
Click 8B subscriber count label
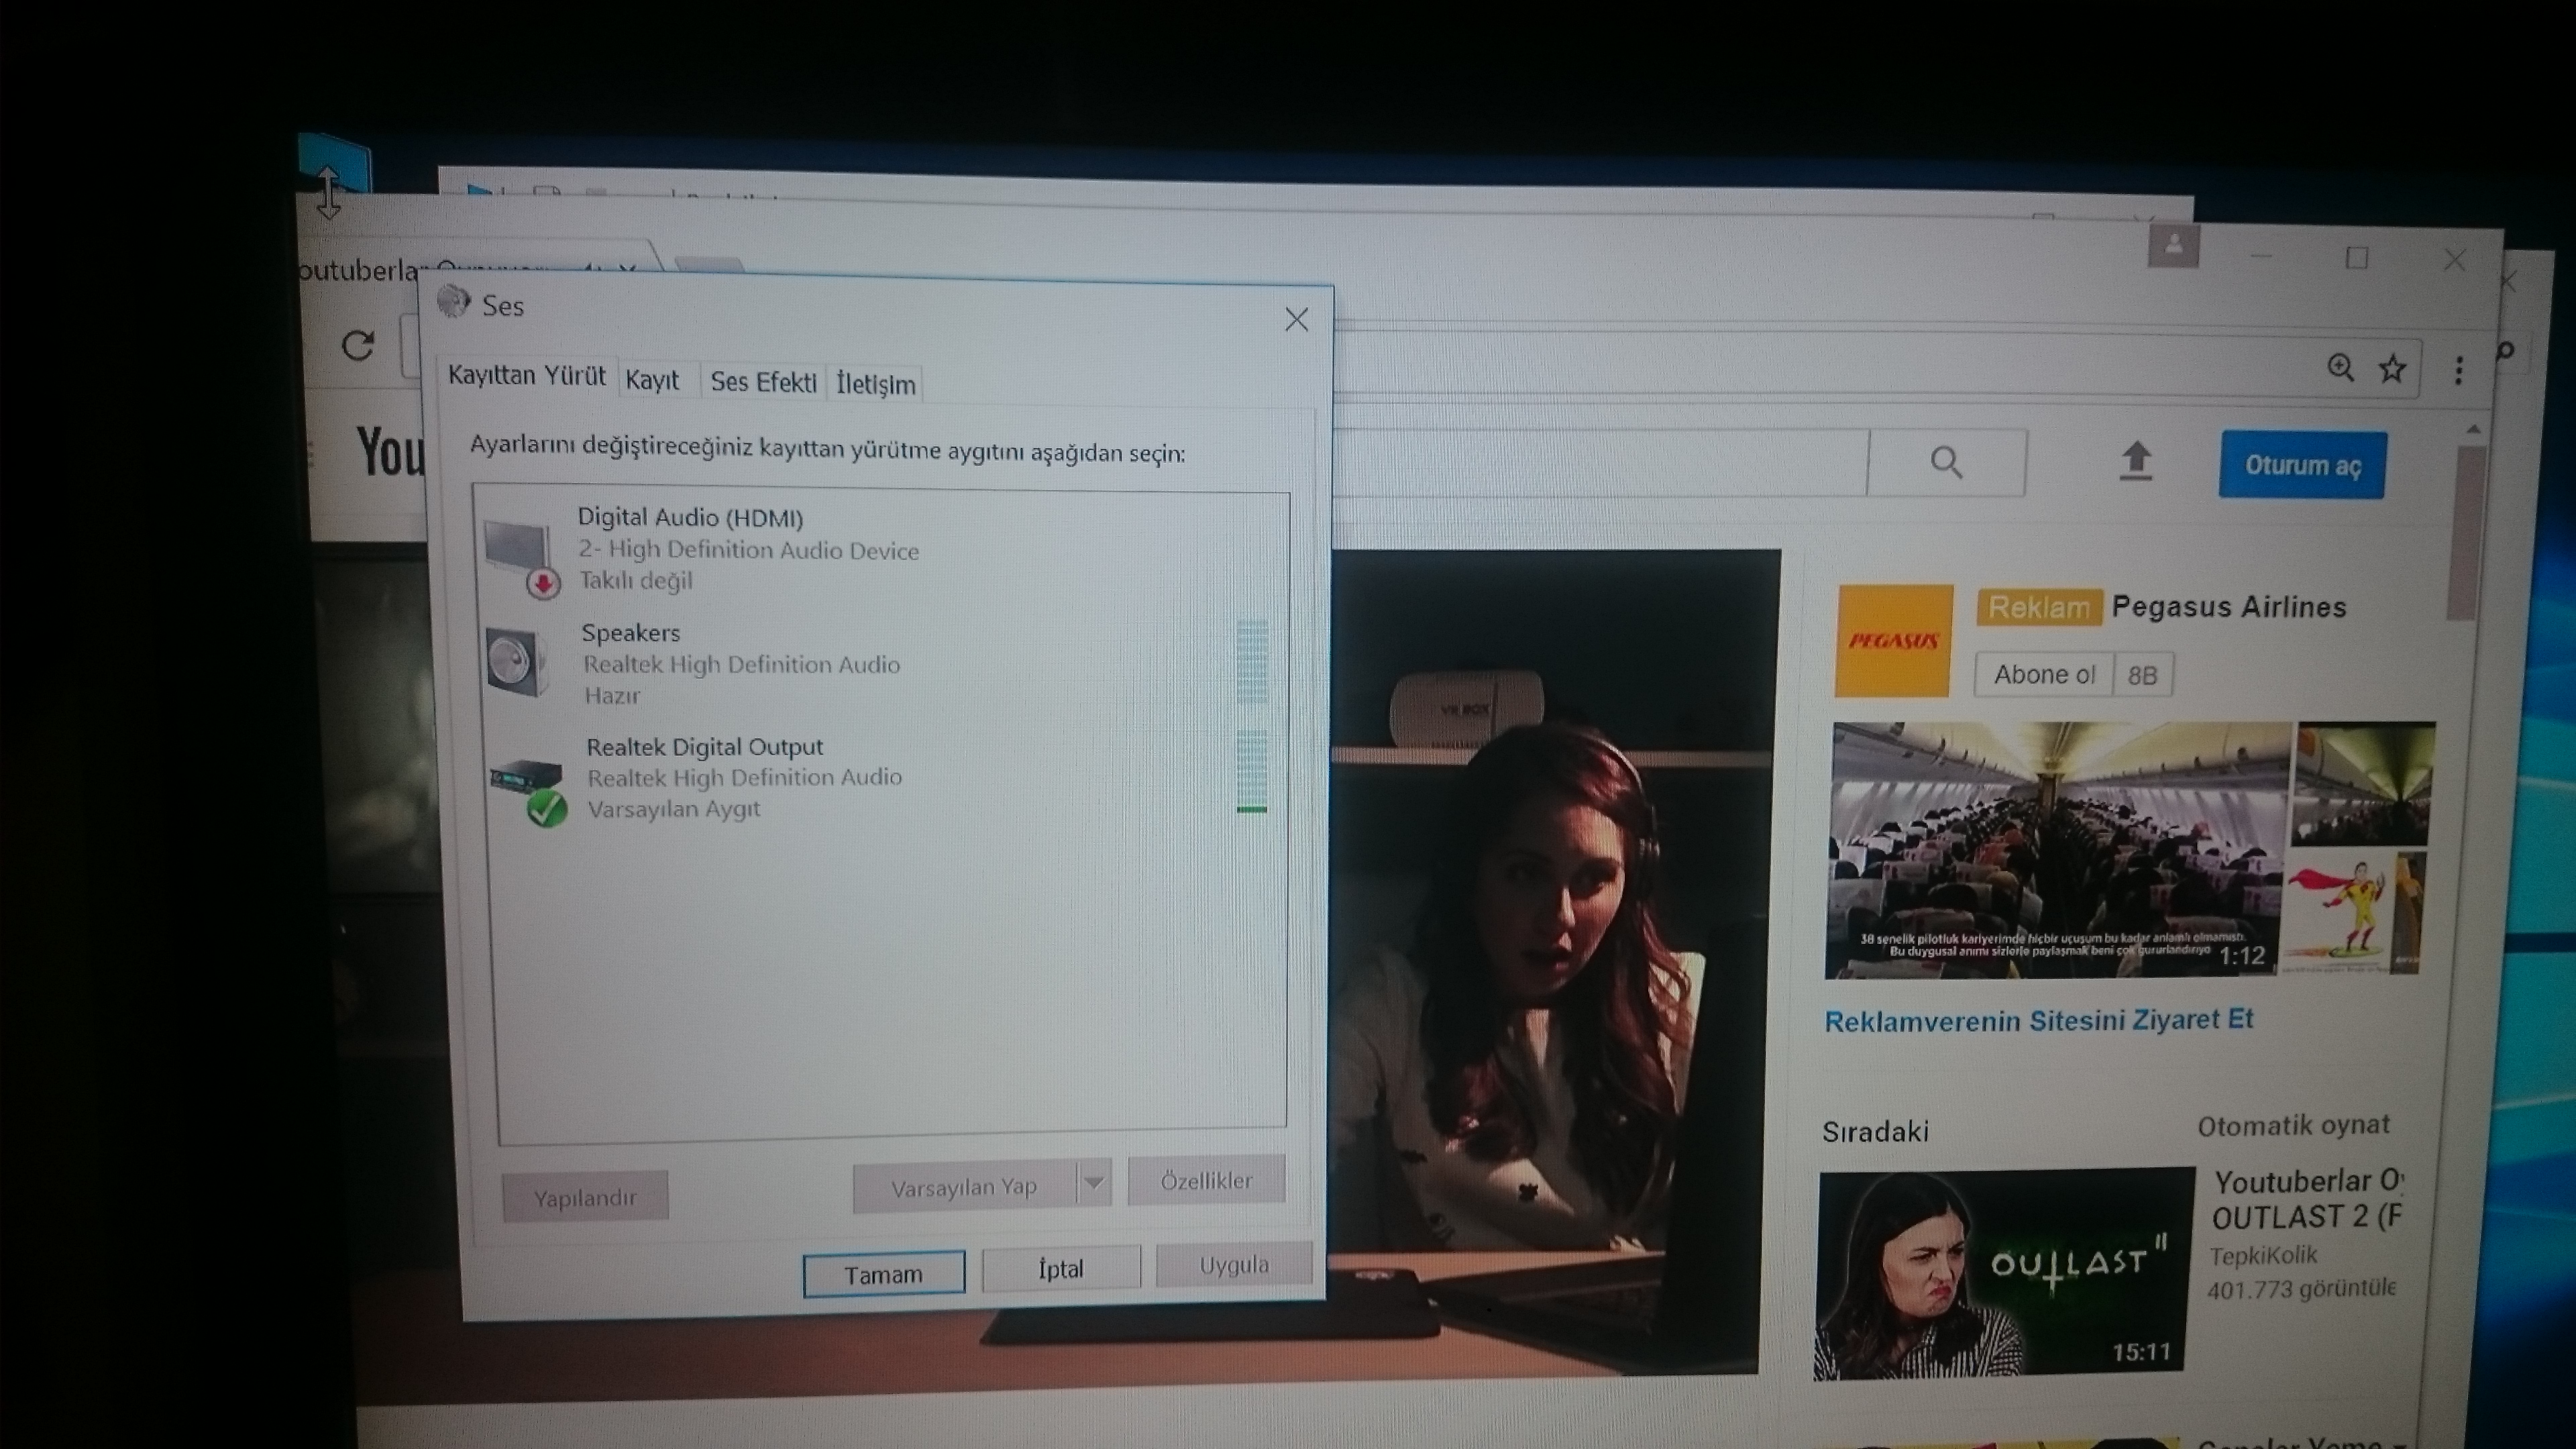(2142, 676)
